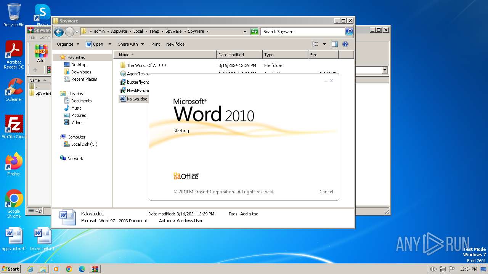Open Internet Explorer from the taskbar

30,269
